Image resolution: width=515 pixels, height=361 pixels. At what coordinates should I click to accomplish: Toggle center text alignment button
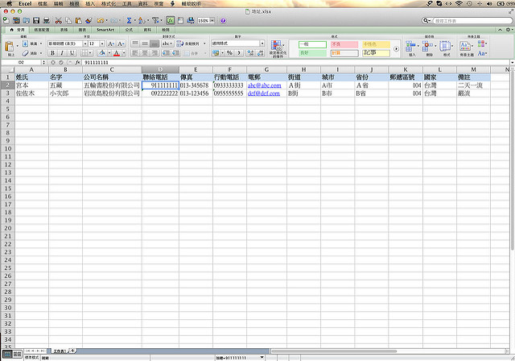pos(145,53)
